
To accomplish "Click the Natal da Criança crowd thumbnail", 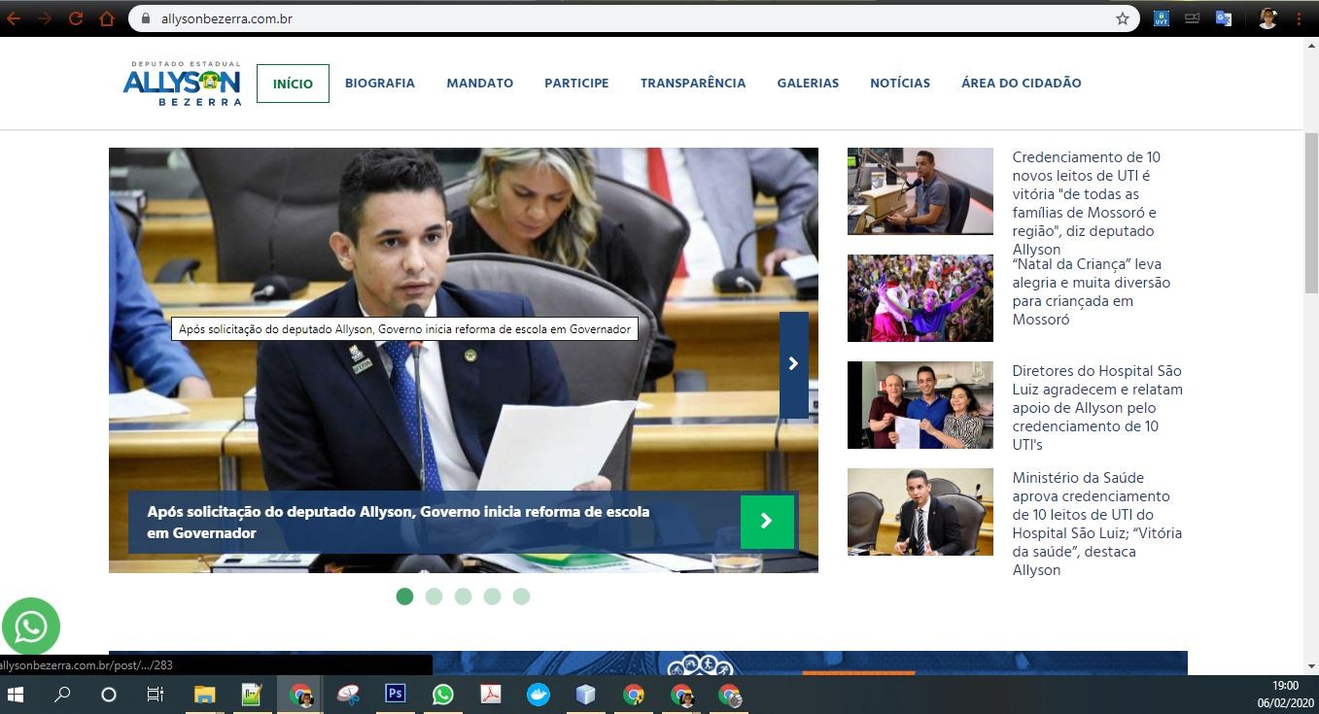I will coord(920,298).
